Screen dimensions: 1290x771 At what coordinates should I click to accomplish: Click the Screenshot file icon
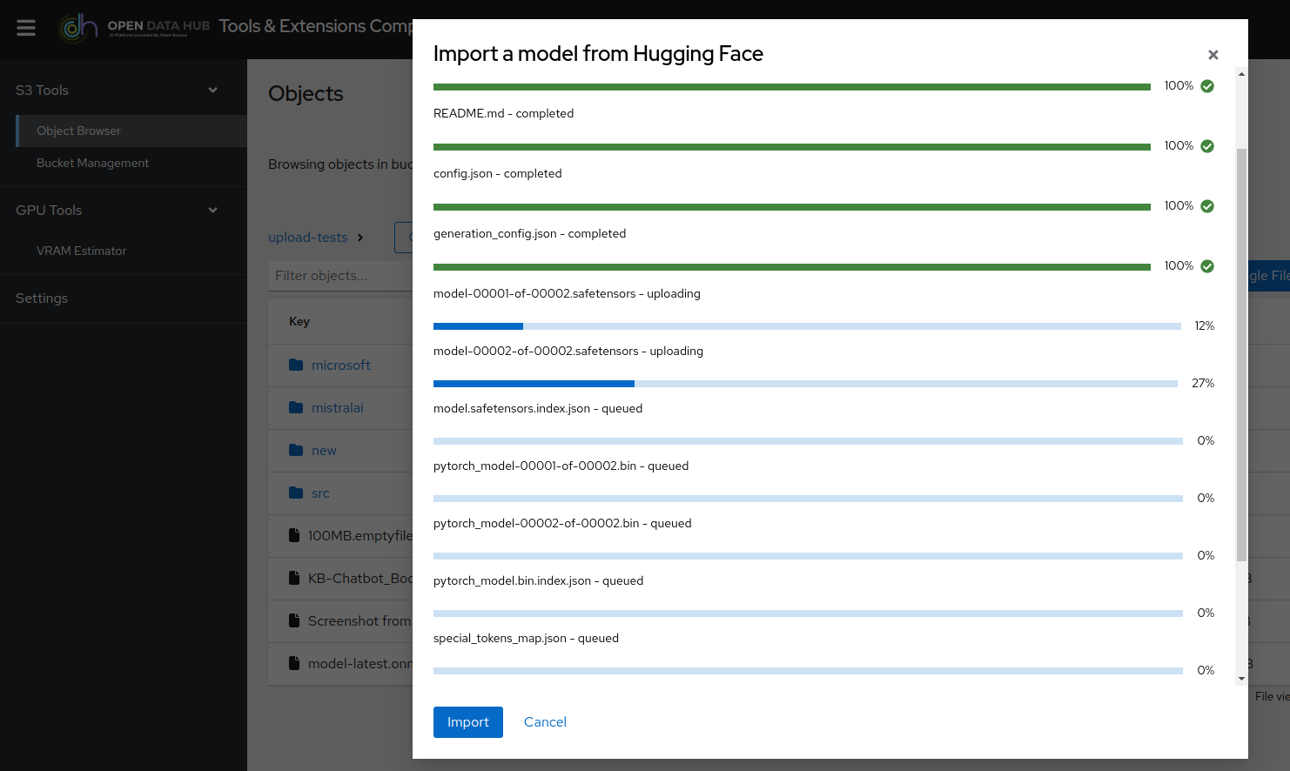(x=294, y=620)
